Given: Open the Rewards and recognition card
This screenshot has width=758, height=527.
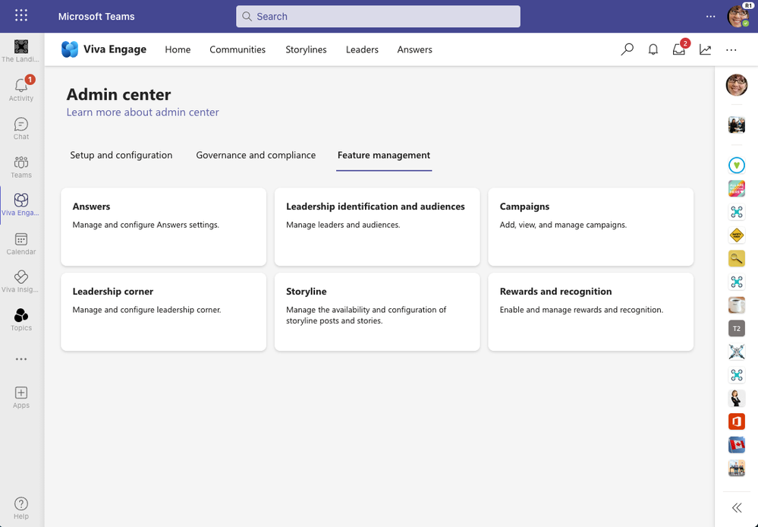Looking at the screenshot, I should coord(591,311).
